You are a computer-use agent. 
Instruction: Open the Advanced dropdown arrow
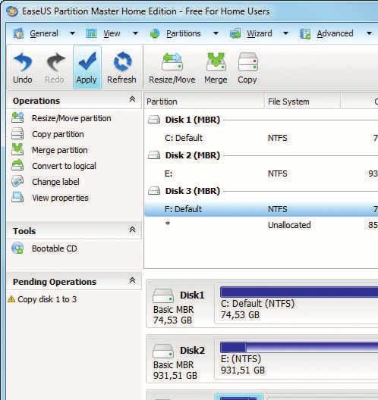coord(370,33)
